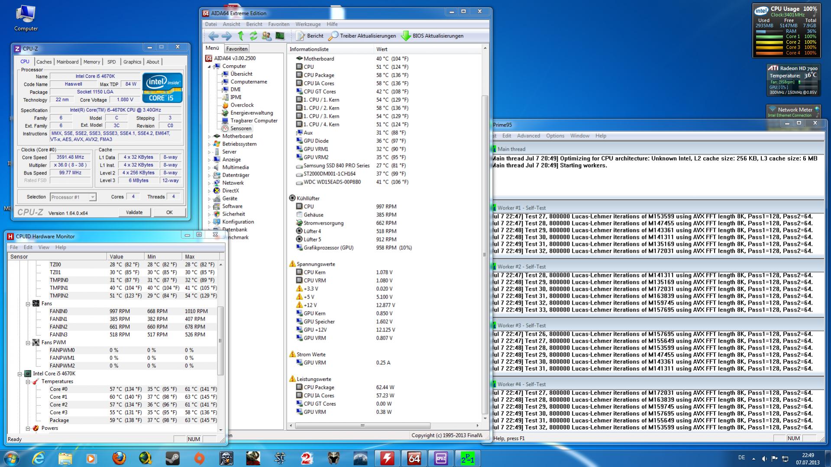Open the Datei menu in AIDA64

211,24
